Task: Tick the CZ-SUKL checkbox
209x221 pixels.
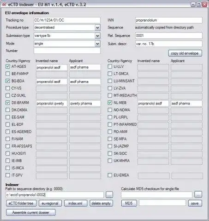Action: coord(8,95)
